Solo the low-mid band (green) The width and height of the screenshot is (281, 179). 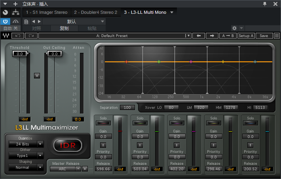[x=140, y=123]
